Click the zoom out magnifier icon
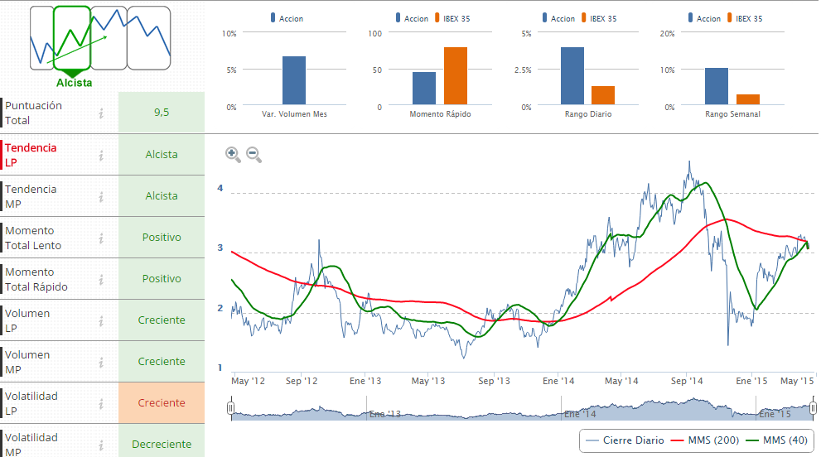The image size is (821, 457). (x=254, y=154)
